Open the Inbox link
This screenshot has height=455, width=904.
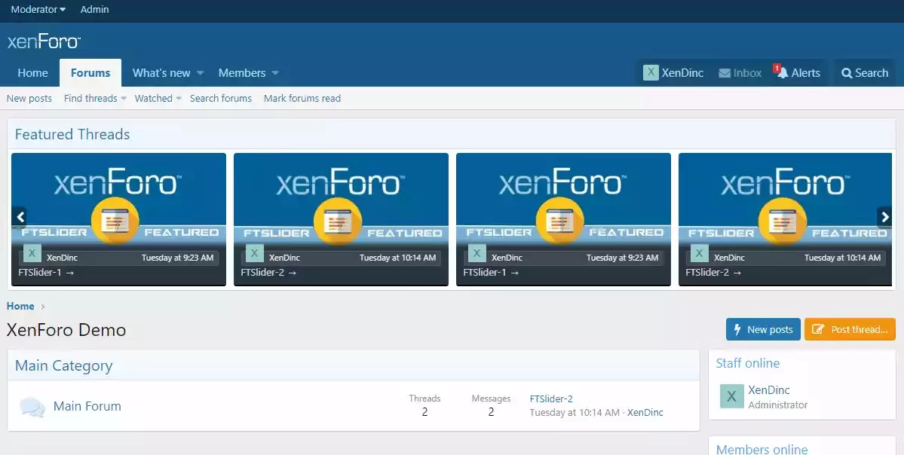pos(740,73)
